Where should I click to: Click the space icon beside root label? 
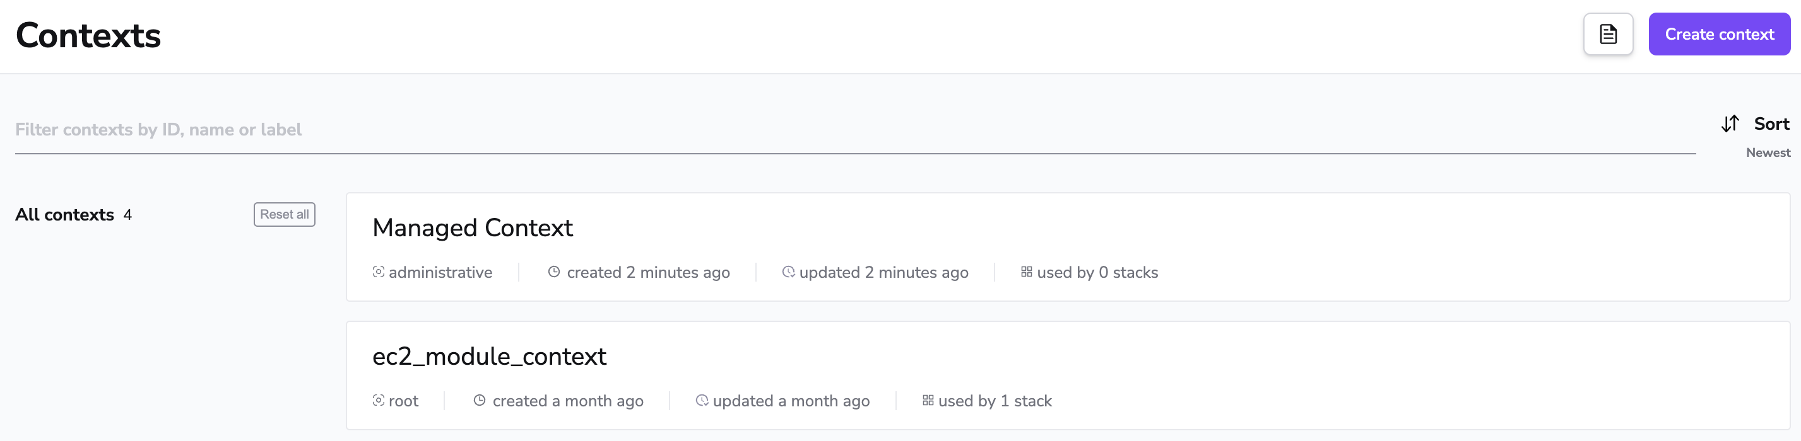click(378, 401)
